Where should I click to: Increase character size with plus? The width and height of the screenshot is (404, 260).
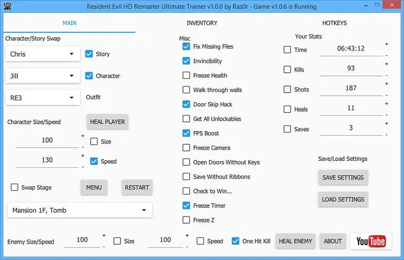(x=83, y=136)
